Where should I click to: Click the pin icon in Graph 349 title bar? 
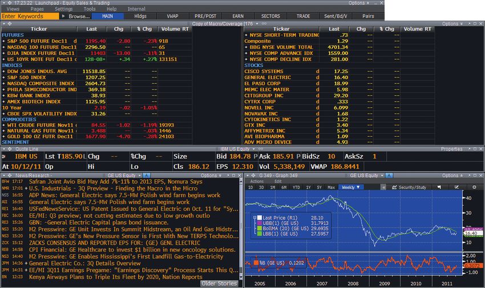click(x=468, y=176)
